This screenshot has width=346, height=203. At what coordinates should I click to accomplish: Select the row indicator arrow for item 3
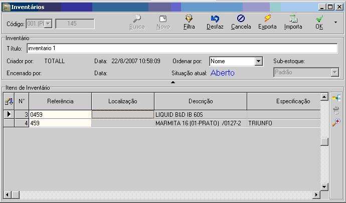pyautogui.click(x=9, y=114)
